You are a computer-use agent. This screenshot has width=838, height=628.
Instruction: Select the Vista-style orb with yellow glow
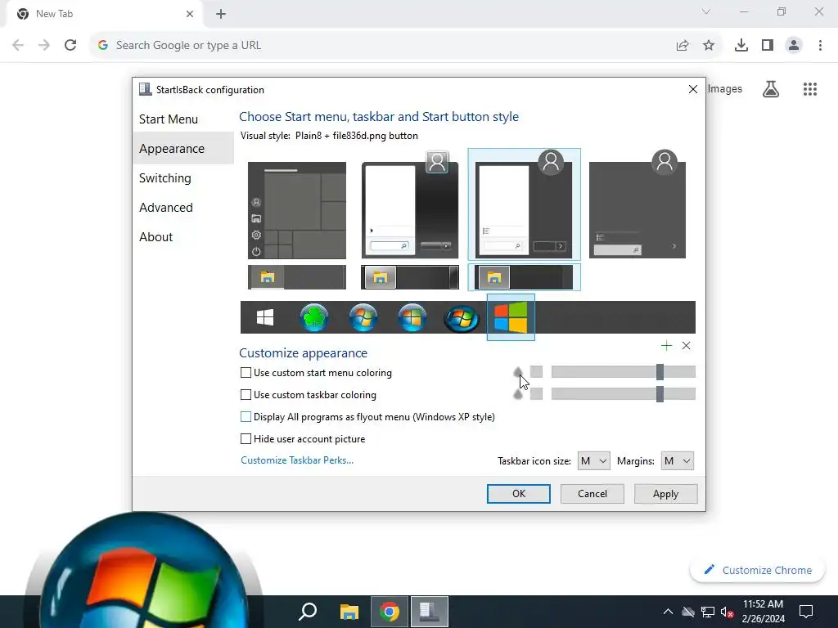pyautogui.click(x=412, y=317)
